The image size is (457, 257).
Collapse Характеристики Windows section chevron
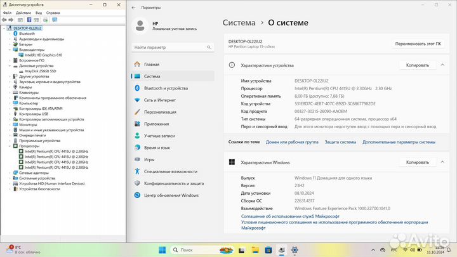pyautogui.click(x=442, y=162)
